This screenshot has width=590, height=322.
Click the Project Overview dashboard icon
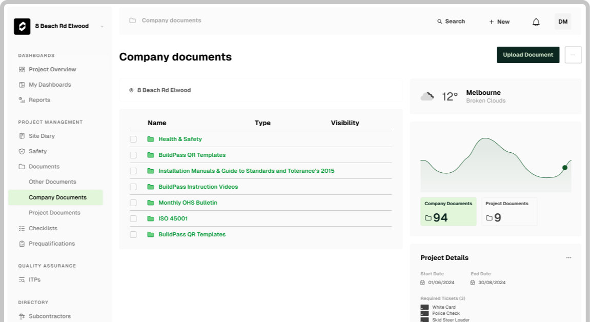(x=22, y=70)
